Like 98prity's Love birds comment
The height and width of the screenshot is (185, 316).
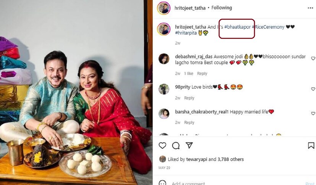313,89
